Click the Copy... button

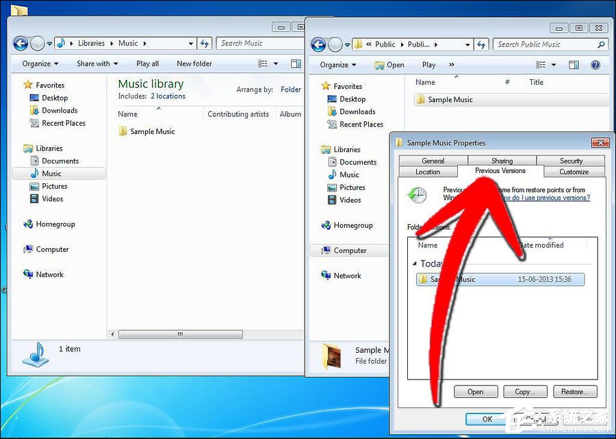coord(525,392)
